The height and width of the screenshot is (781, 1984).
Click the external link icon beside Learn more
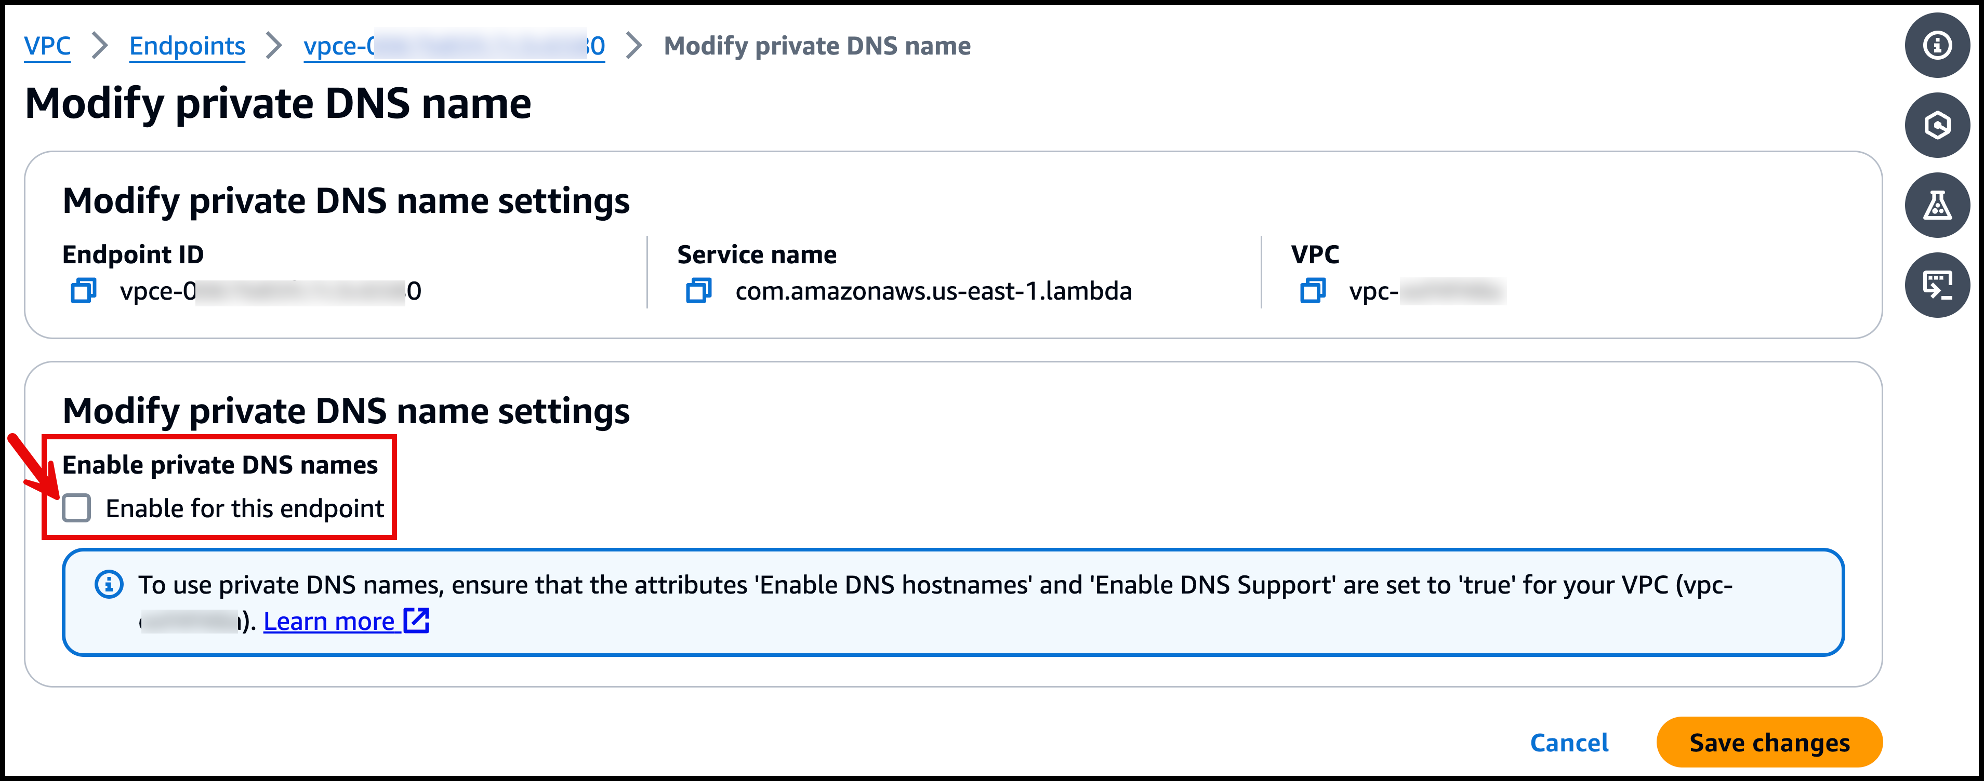click(416, 620)
